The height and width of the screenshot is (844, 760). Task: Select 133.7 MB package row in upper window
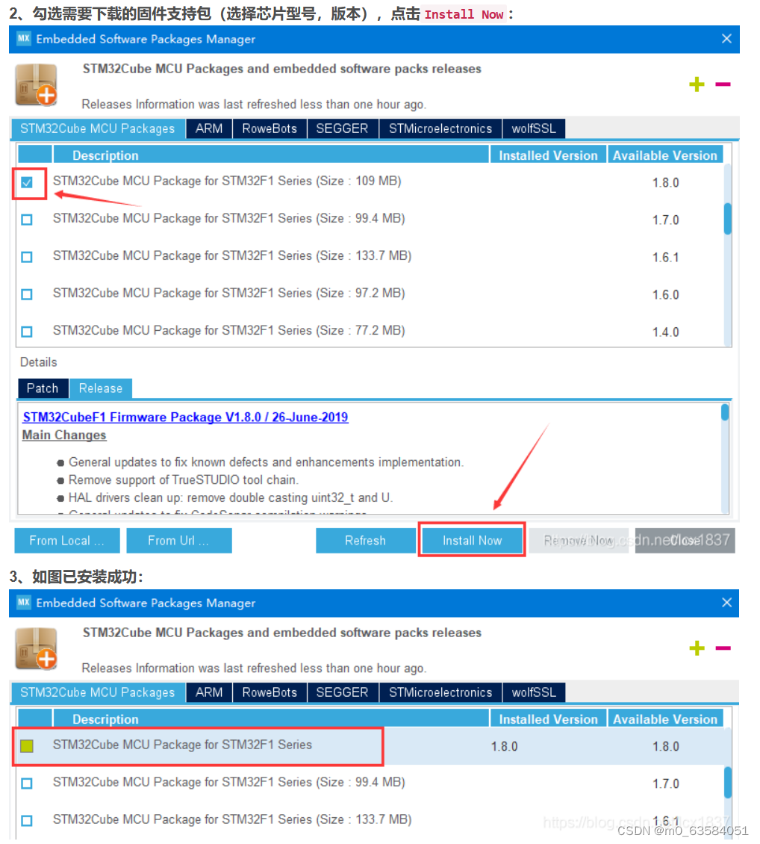(x=371, y=256)
